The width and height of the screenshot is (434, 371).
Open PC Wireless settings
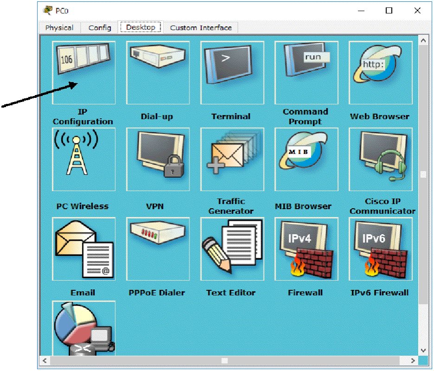(x=84, y=160)
